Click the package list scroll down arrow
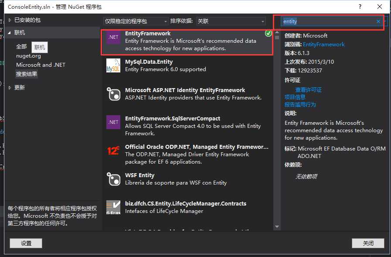391x257 pixels. [x=277, y=226]
